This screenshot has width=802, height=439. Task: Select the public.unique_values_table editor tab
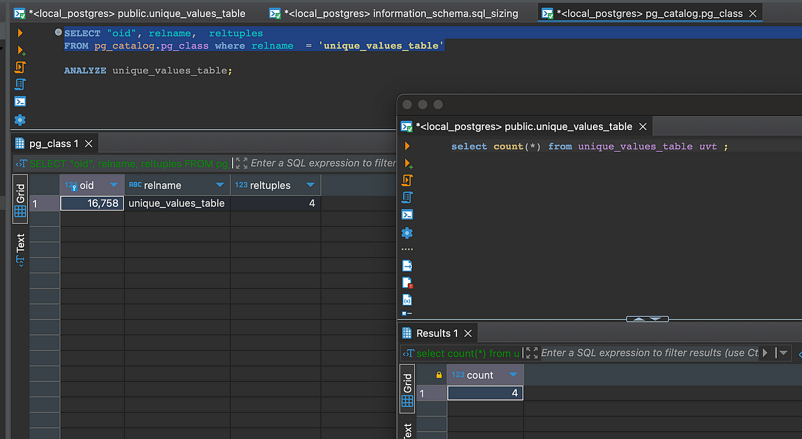point(129,13)
